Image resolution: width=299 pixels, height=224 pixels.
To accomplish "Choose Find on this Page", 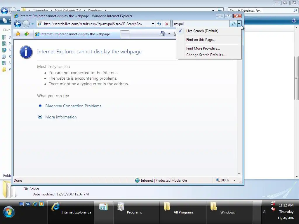I will tap(209, 40).
